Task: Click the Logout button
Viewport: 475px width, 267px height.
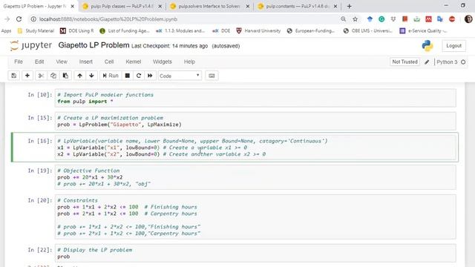Action: coord(453,46)
